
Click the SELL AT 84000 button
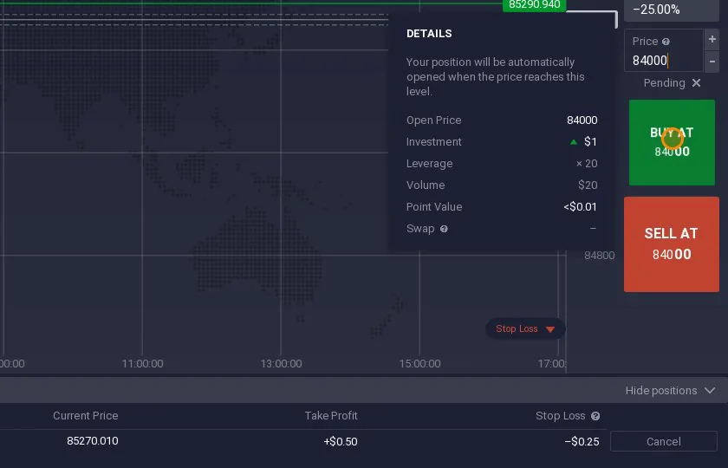[672, 244]
